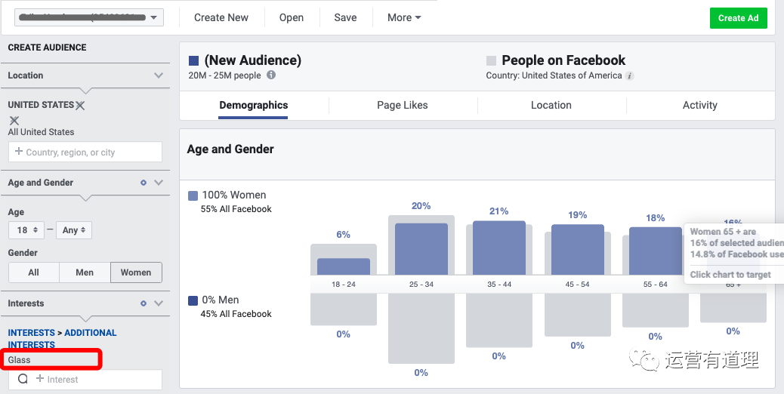784x394 pixels.
Task: Select Women gender option
Action: pyautogui.click(x=136, y=272)
